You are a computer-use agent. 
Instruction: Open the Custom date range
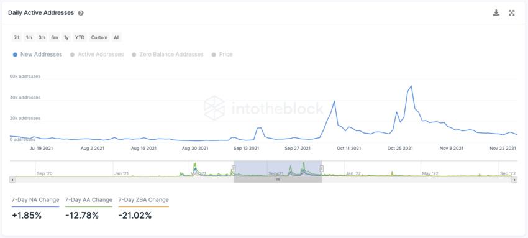[99, 37]
